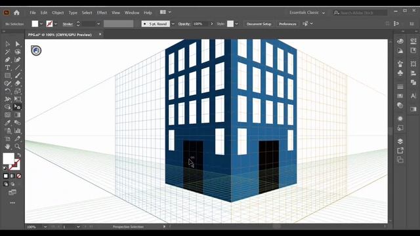Select the Lasso tool
The image size is (420, 236).
(18, 52)
